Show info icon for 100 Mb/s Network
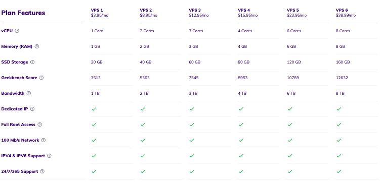The image size is (380, 186). click(x=44, y=140)
